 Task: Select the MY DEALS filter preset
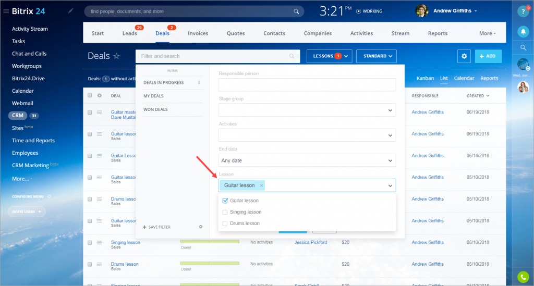pos(154,96)
